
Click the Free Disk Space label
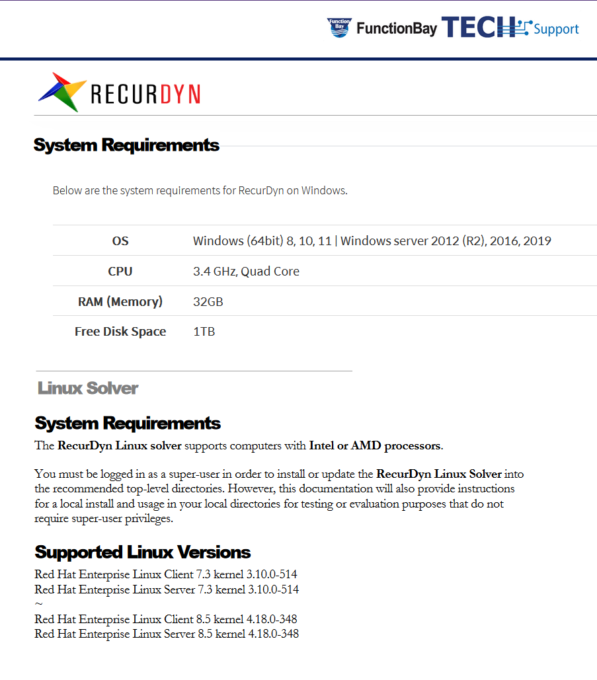point(120,331)
